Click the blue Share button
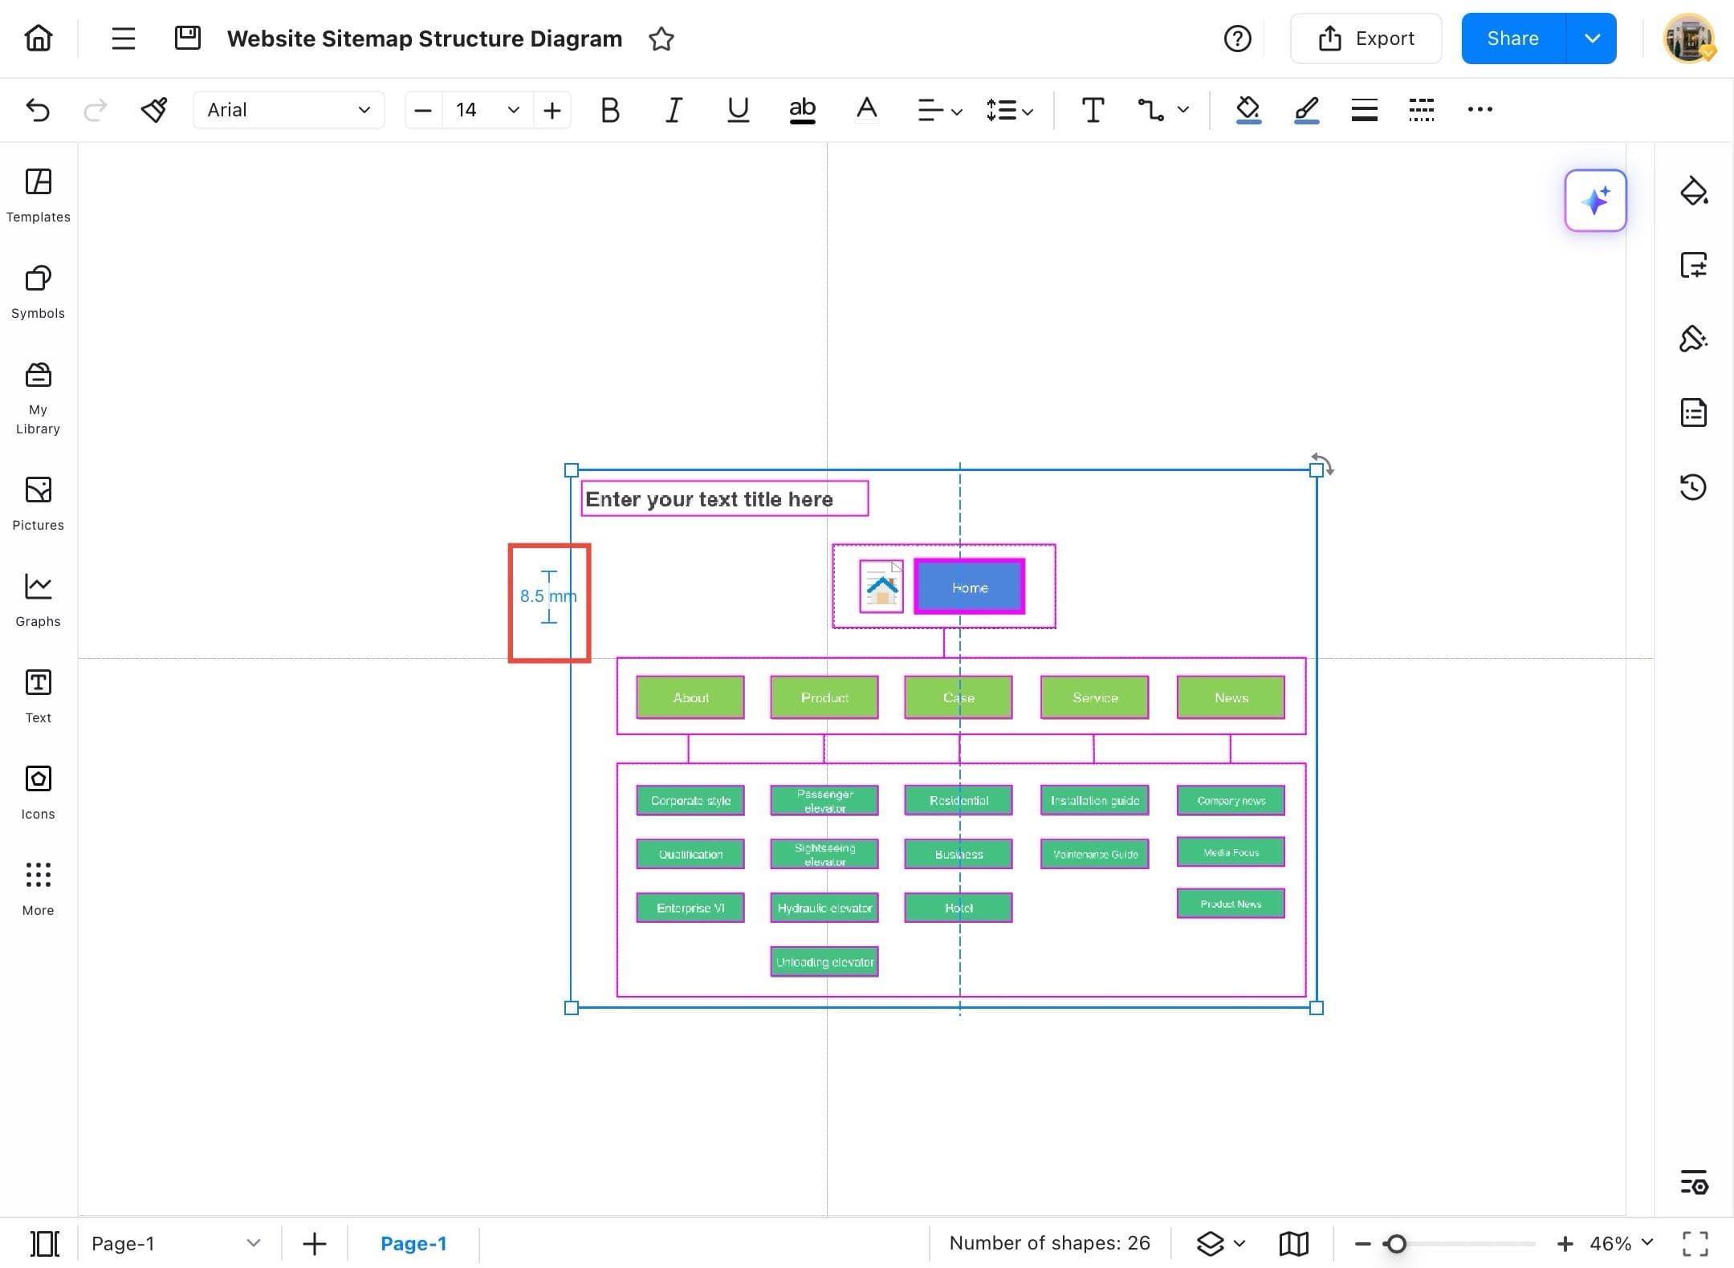Screen dimensions: 1734x1268 (1512, 39)
